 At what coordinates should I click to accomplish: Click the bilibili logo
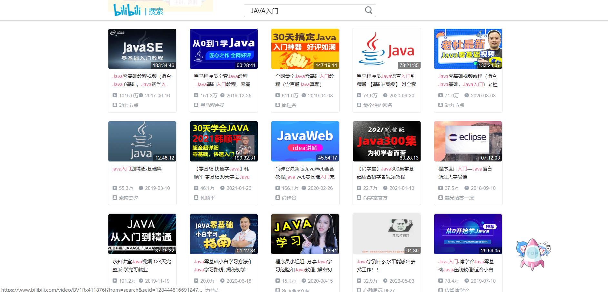[x=127, y=10]
